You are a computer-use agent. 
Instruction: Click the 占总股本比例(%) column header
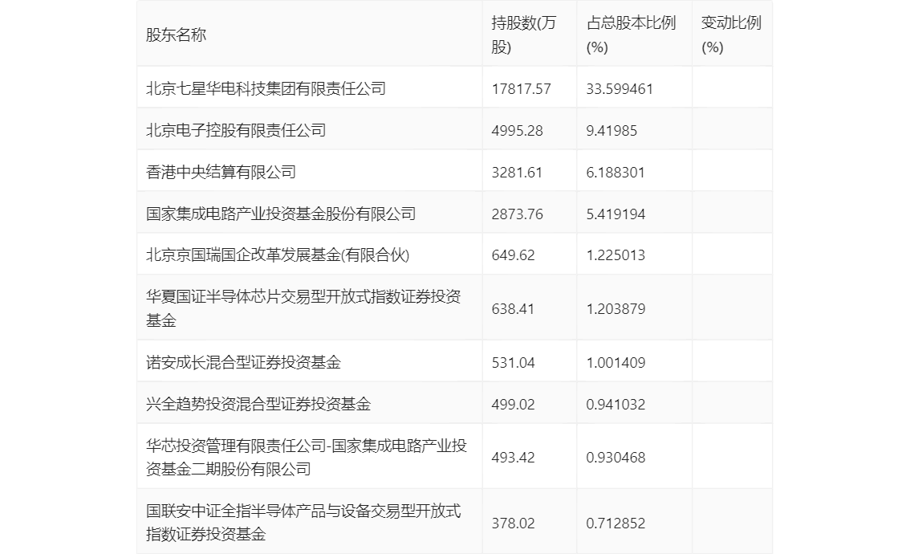(x=631, y=35)
